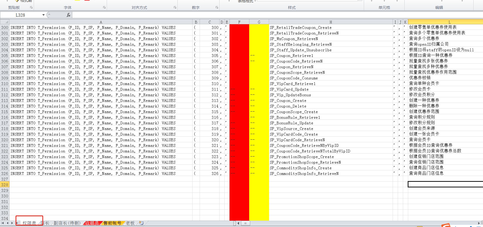Click the red cell F in row 303
The image size is (483, 227).
pos(239,44)
